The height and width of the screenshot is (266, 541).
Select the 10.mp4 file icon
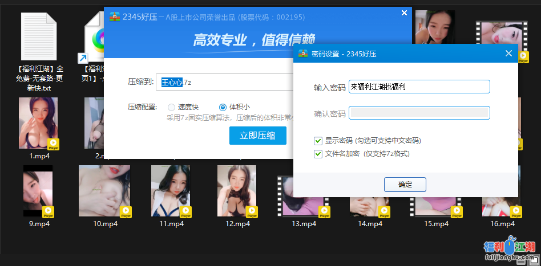point(104,191)
